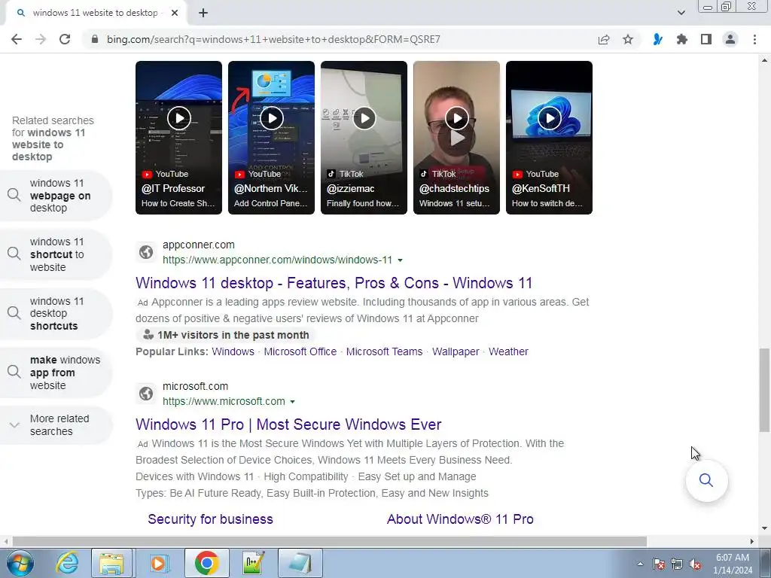Open the Extensions puzzle piece menu

coord(681,39)
